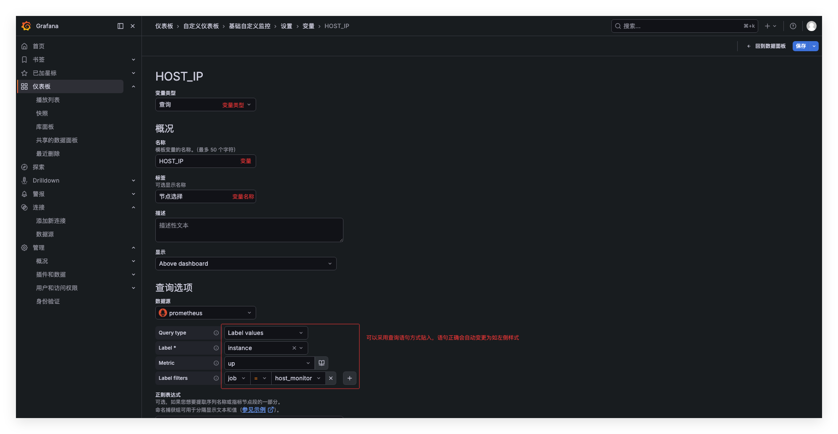Open the user profile avatar
The image size is (838, 434).
pyautogui.click(x=812, y=26)
